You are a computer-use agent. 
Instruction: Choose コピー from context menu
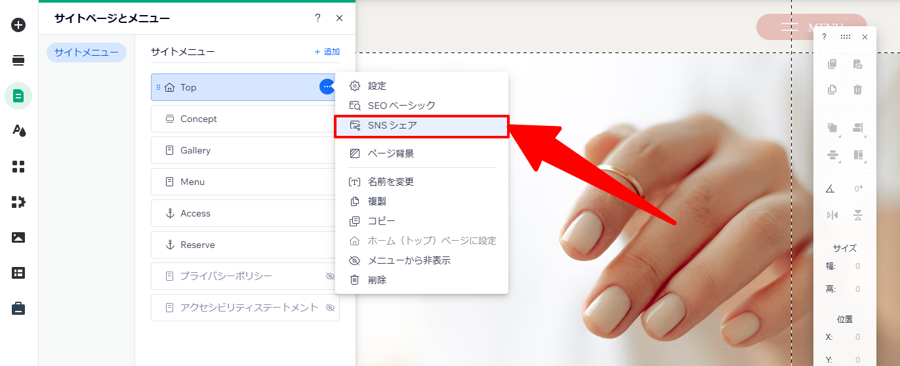[422, 221]
